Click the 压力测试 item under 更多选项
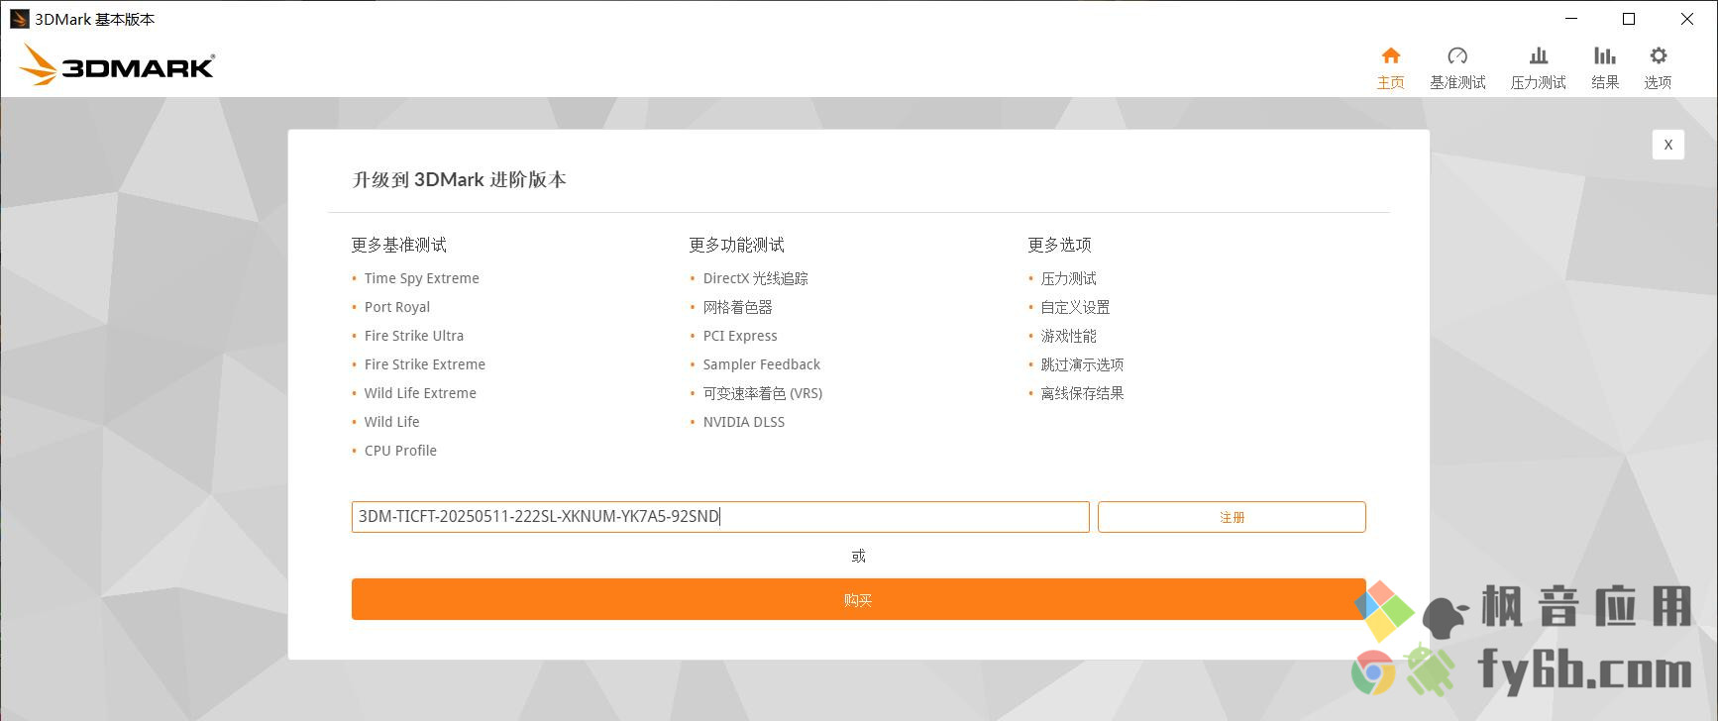Viewport: 1718px width, 721px height. [x=1068, y=278]
